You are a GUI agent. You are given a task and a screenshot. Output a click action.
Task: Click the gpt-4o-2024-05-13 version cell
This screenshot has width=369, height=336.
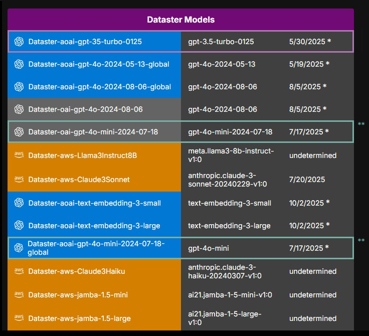[x=222, y=64]
